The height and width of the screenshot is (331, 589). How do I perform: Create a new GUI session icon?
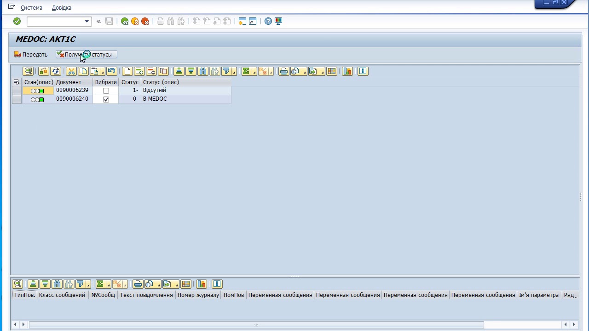pos(243,21)
